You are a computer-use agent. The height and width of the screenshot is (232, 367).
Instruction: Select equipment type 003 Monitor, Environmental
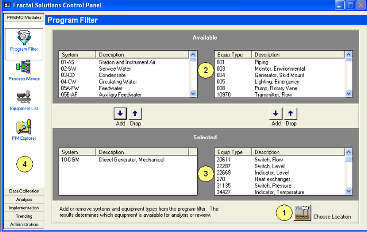[x=280, y=69]
